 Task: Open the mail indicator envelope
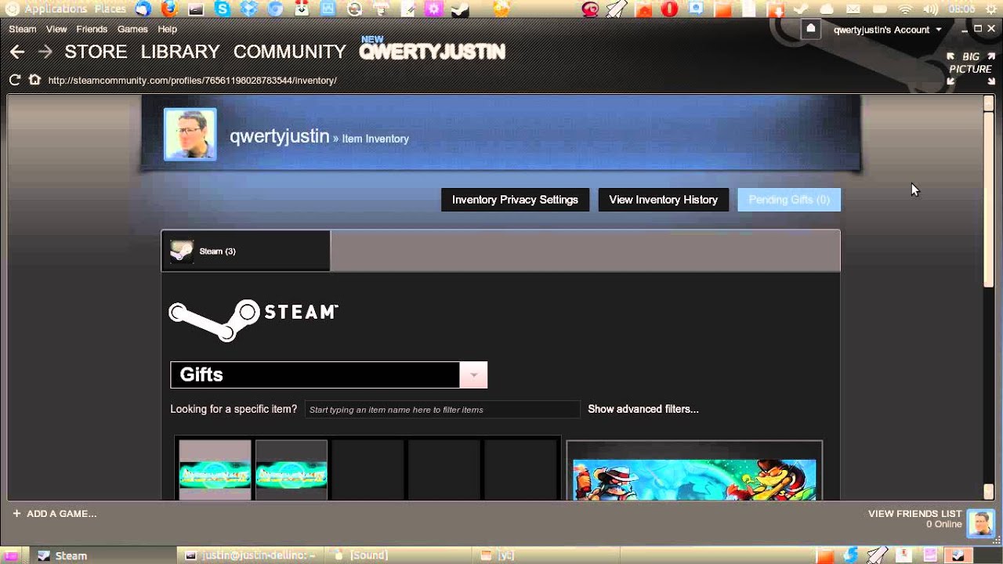click(x=853, y=9)
